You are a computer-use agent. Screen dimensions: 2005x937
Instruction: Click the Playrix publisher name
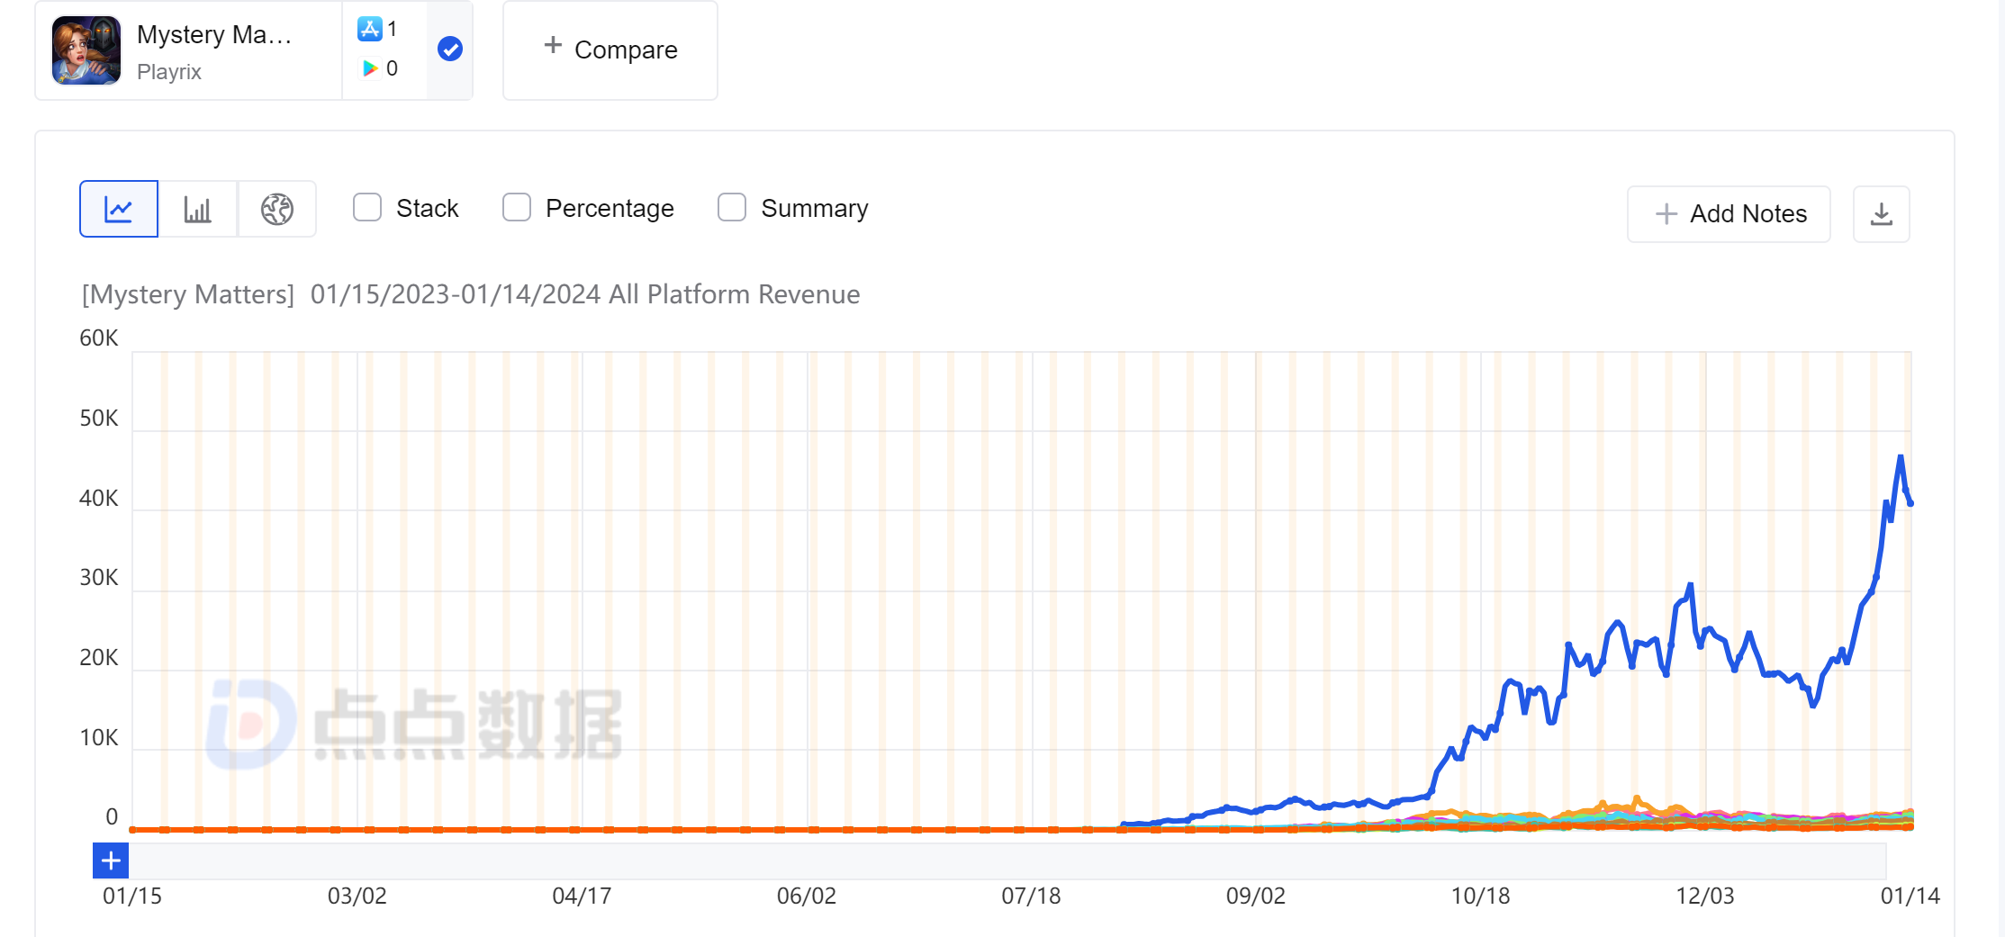click(169, 72)
